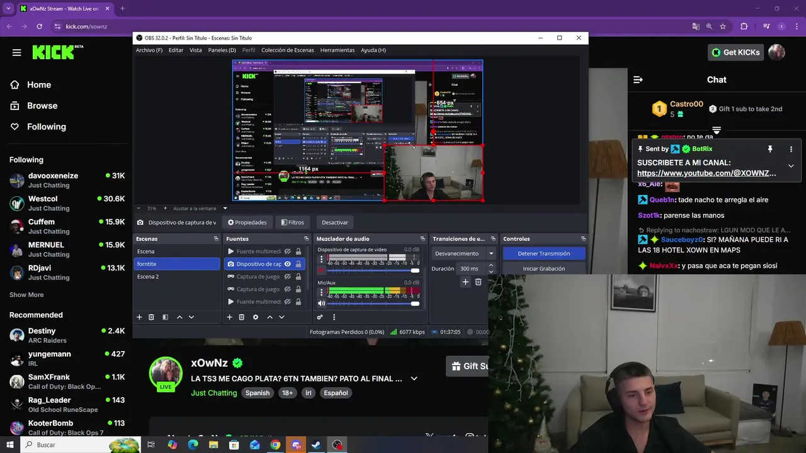
Task: Open Ayuda (H) menu in OBS
Action: pyautogui.click(x=373, y=50)
